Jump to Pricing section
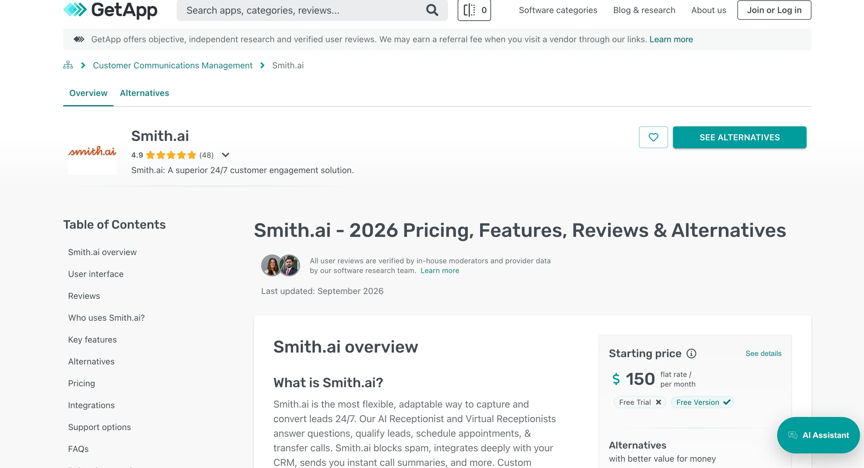 click(x=81, y=383)
